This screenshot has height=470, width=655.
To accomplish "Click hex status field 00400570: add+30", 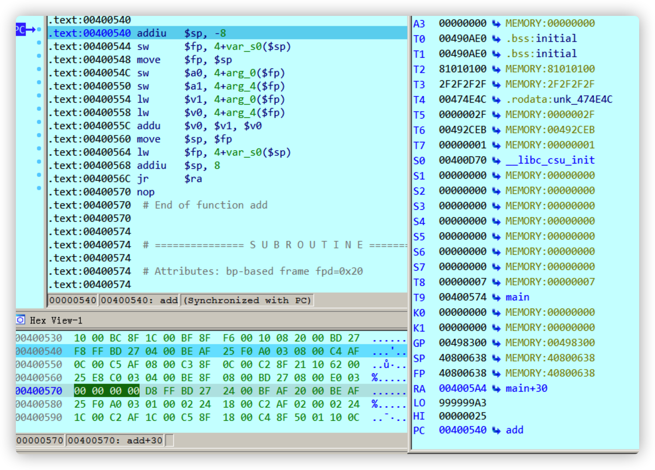I will coord(115,440).
